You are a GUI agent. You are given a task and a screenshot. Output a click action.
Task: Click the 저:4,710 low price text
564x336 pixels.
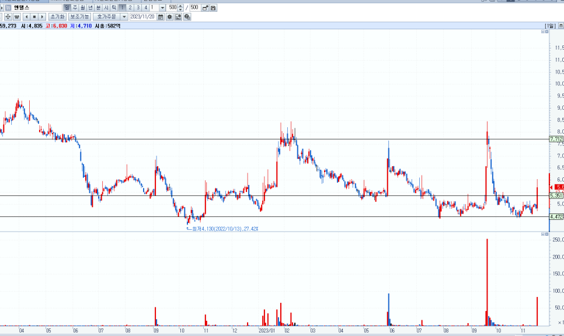[x=81, y=26]
